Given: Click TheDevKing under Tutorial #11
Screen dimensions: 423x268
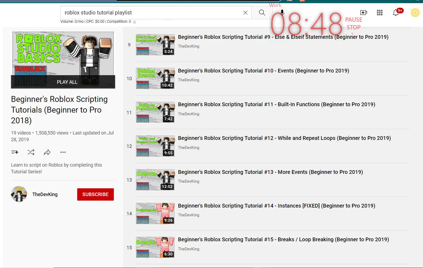Looking at the screenshot, I should pyautogui.click(x=189, y=114).
